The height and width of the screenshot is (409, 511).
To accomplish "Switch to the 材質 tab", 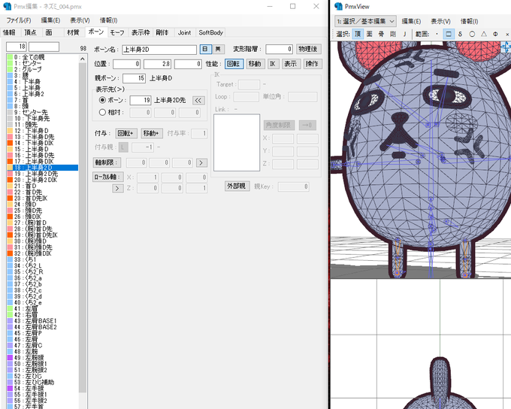I will tap(73, 32).
